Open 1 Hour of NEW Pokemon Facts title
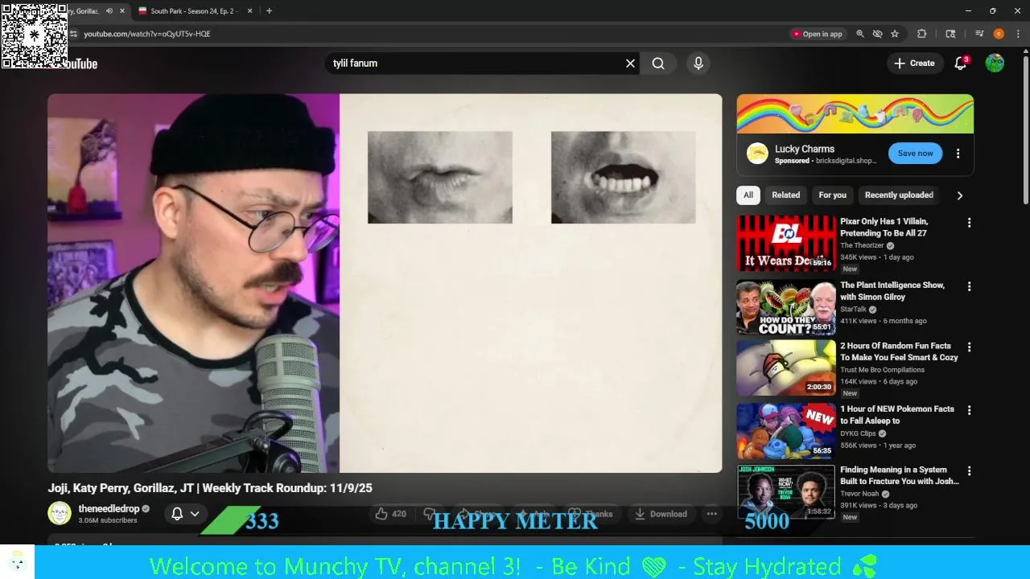Viewport: 1030px width, 579px height. (897, 415)
